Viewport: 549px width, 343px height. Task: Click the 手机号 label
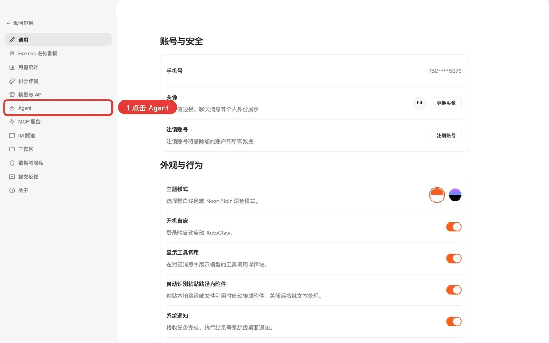(x=174, y=71)
